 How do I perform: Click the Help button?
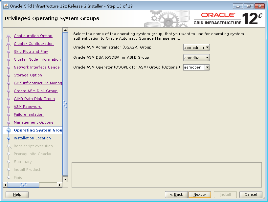click(x=17, y=194)
